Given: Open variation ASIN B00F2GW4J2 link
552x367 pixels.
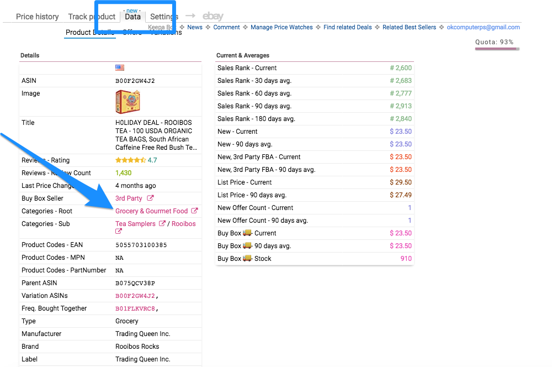Looking at the screenshot, I should click(135, 296).
